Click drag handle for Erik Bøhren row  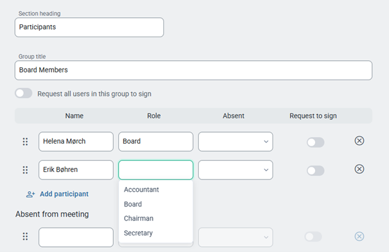coord(25,170)
